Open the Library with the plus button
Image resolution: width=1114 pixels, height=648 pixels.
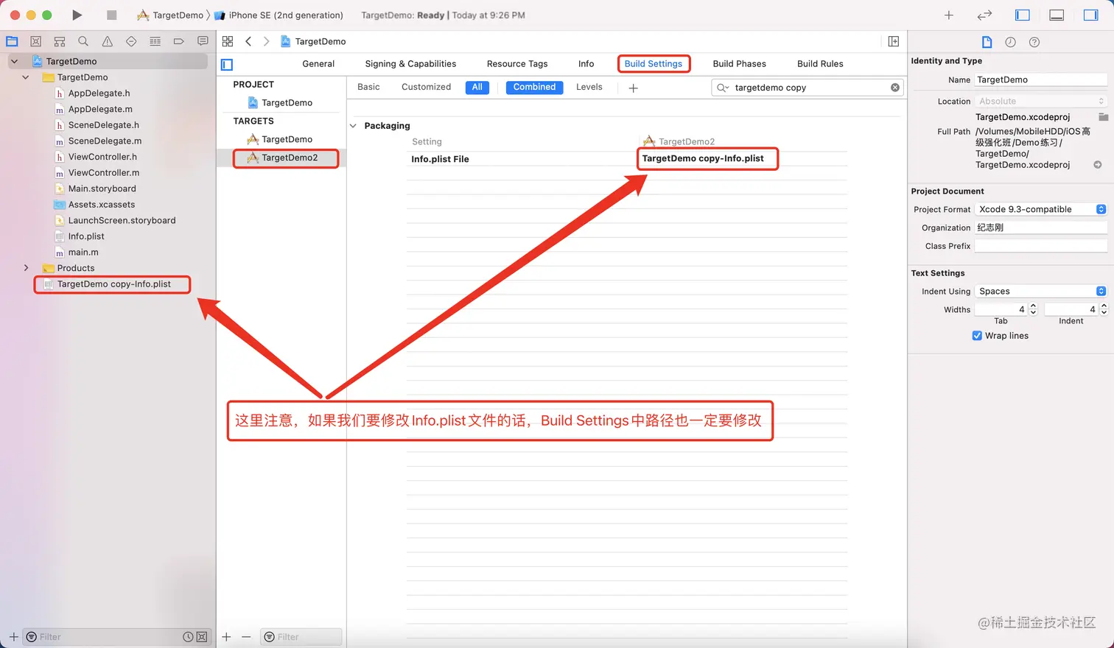pyautogui.click(x=949, y=15)
